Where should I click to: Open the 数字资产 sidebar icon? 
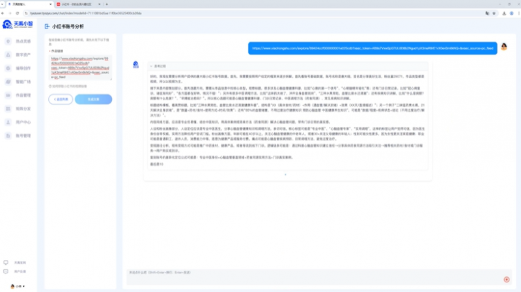coord(7,55)
